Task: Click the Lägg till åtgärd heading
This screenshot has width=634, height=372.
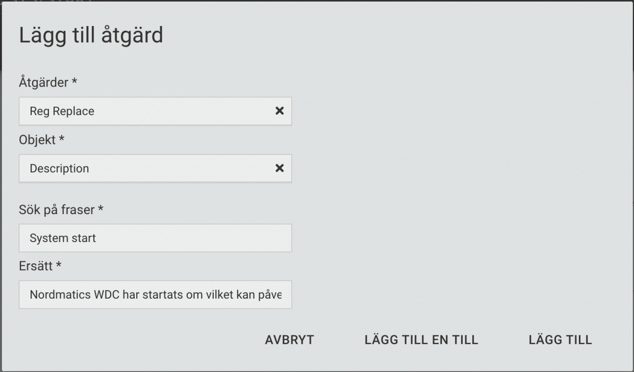Action: click(91, 36)
